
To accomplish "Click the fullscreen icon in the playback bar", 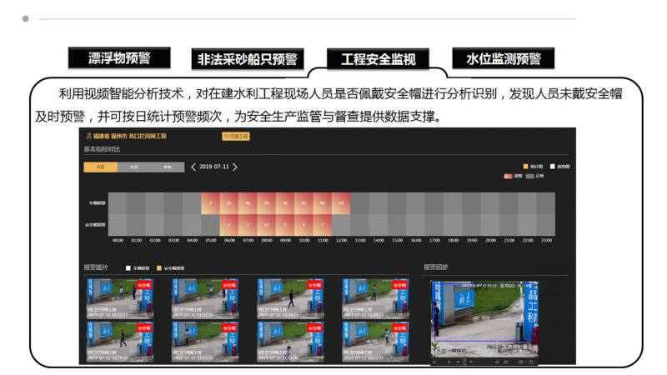I will point(532,362).
